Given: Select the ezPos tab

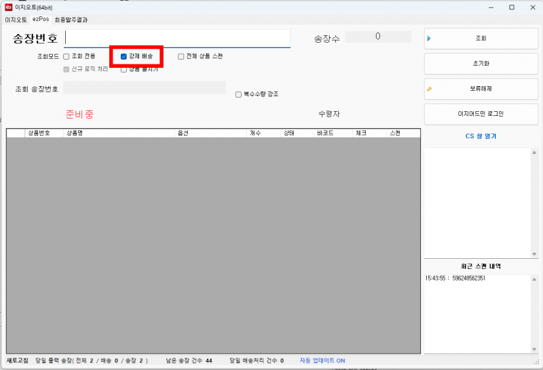Looking at the screenshot, I should coord(41,20).
